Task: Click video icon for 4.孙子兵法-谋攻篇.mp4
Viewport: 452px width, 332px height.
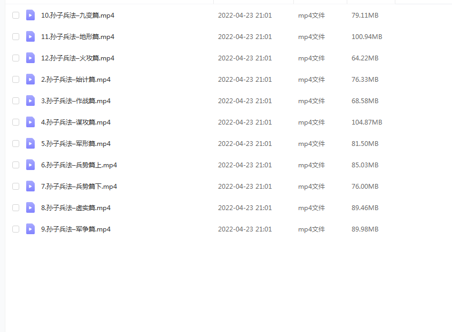Action: (30, 122)
